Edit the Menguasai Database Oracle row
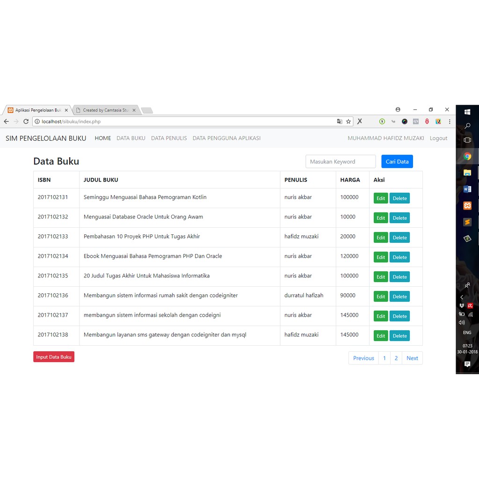Screen dimensions: 479x479 click(381, 218)
